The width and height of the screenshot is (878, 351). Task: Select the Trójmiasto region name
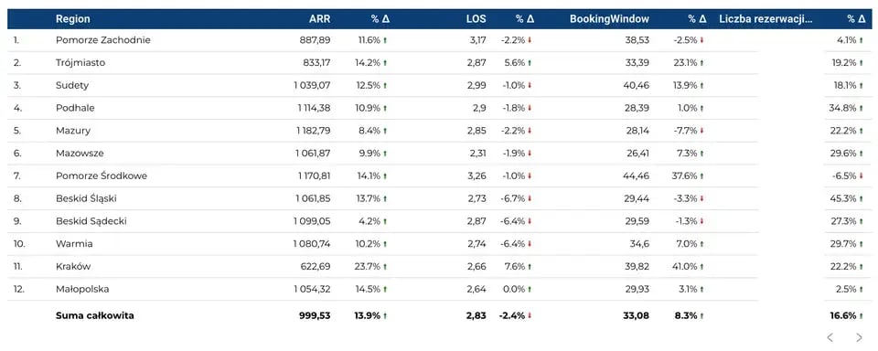tap(80, 63)
